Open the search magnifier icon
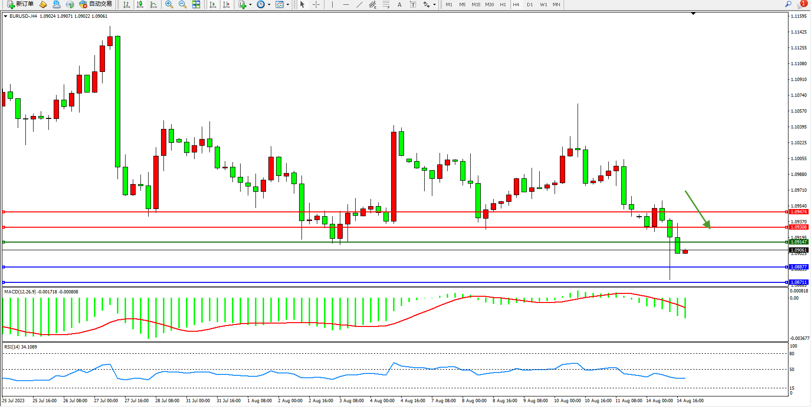This screenshot has height=407, width=811. click(788, 4)
